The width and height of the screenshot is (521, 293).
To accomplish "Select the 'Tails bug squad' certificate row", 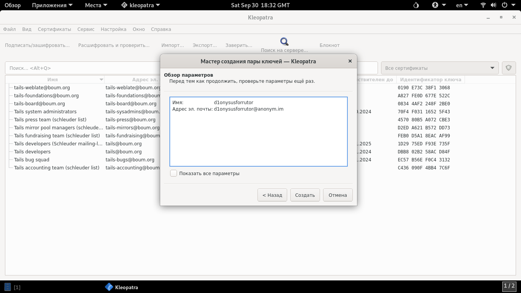I will (32, 160).
